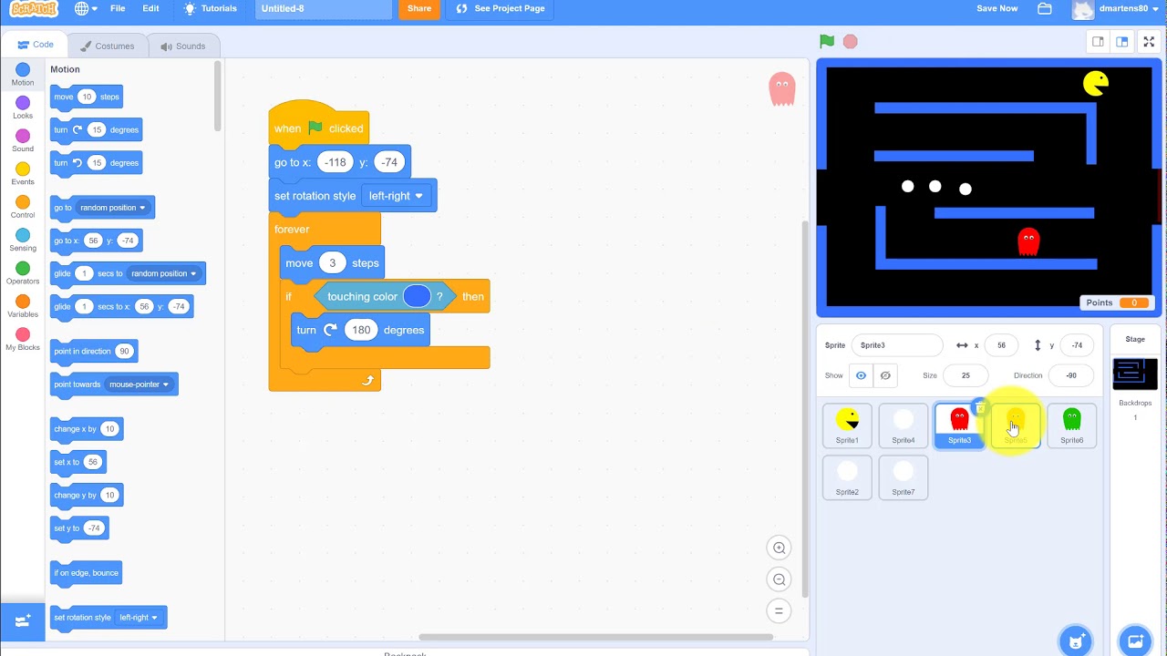Click the if on edge, bounce block
The width and height of the screenshot is (1167, 656).
(x=86, y=573)
